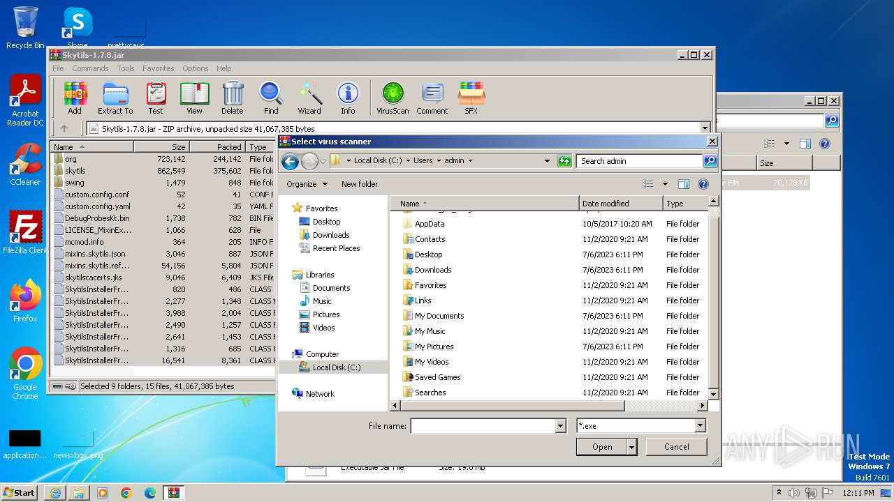Viewport: 894px width, 502px height.
Task: Click the Comment toolbar icon
Action: pos(432,98)
